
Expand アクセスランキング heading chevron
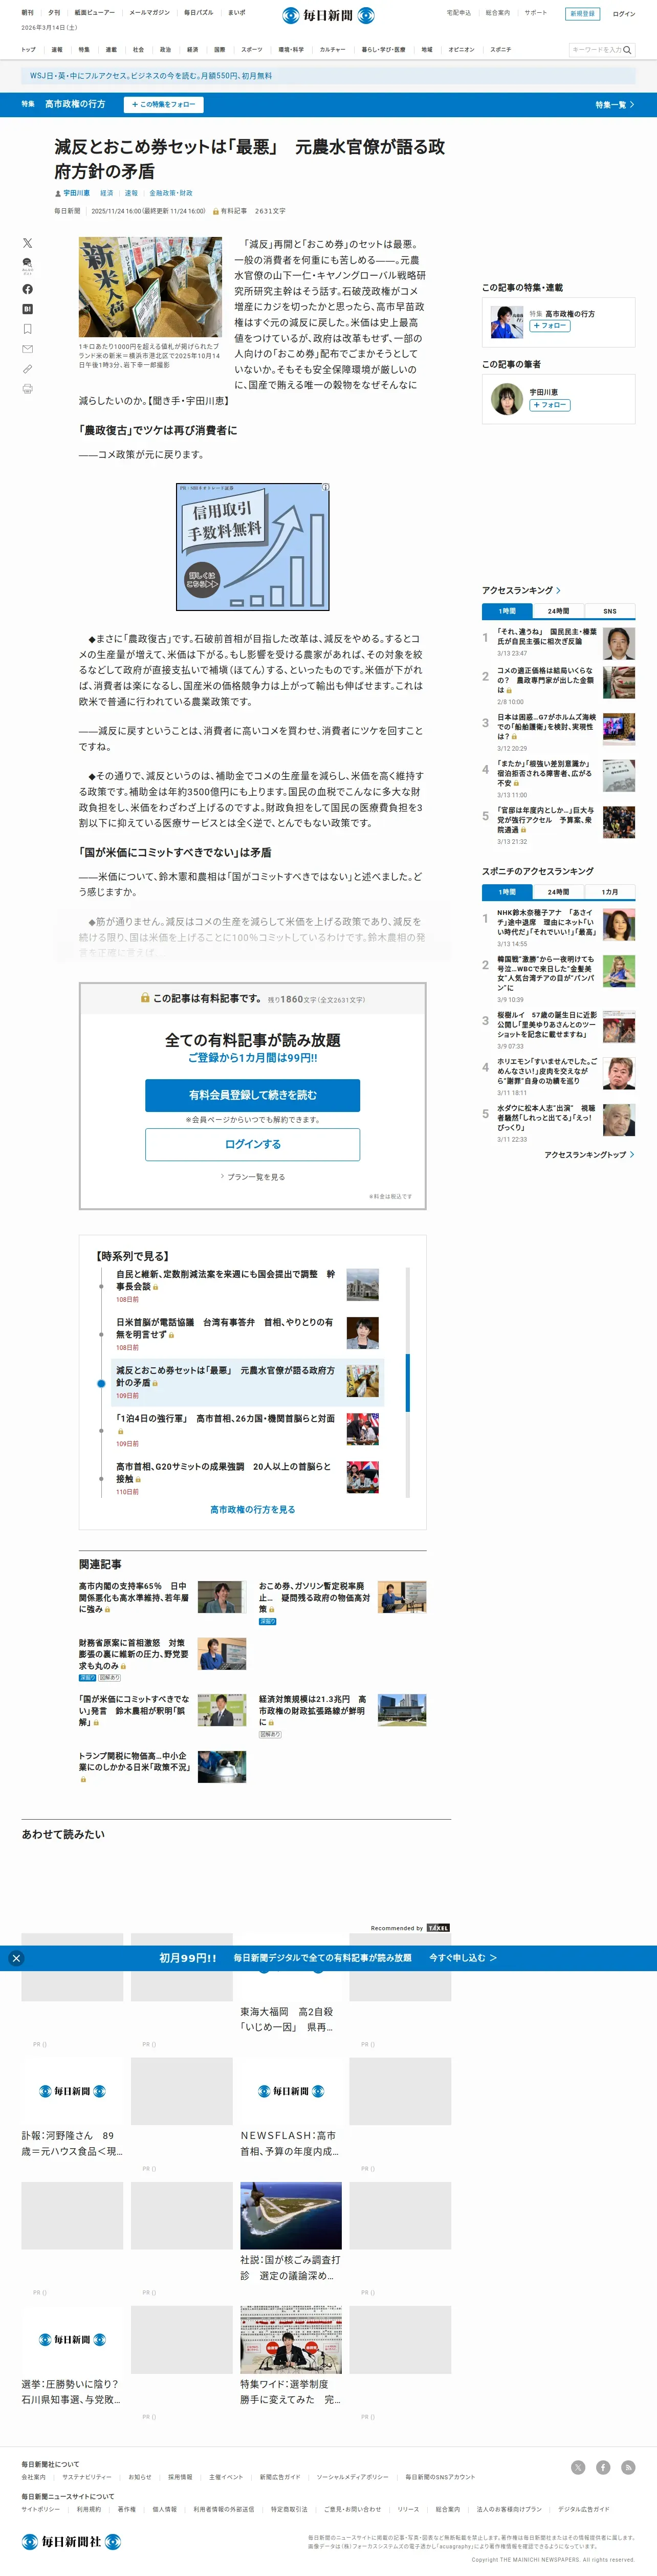pyautogui.click(x=558, y=590)
